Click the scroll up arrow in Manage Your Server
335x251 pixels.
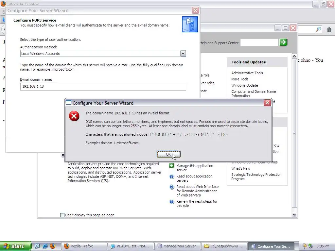(x=294, y=56)
